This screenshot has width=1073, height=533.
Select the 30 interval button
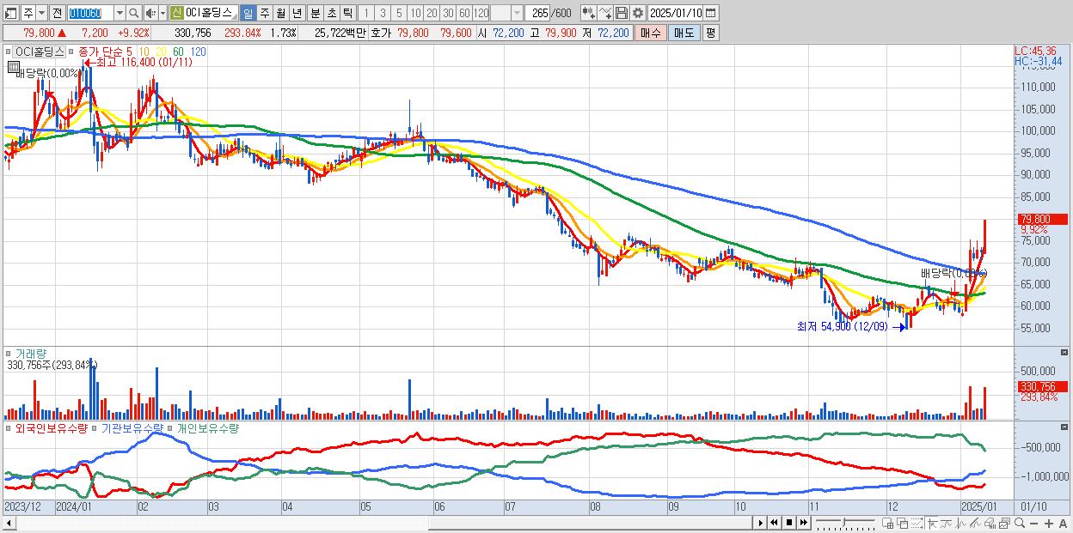[x=448, y=13]
